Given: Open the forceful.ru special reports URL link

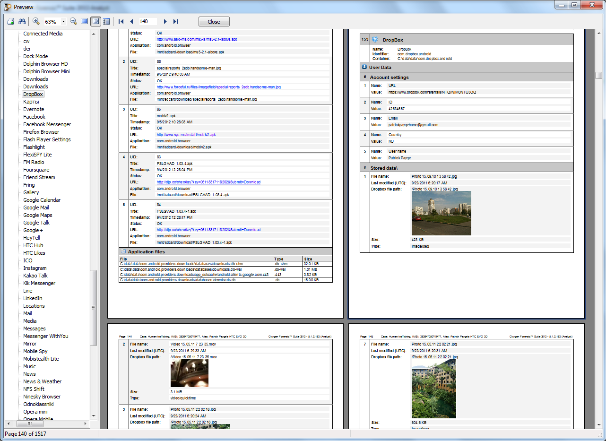Looking at the screenshot, I should tap(219, 87).
